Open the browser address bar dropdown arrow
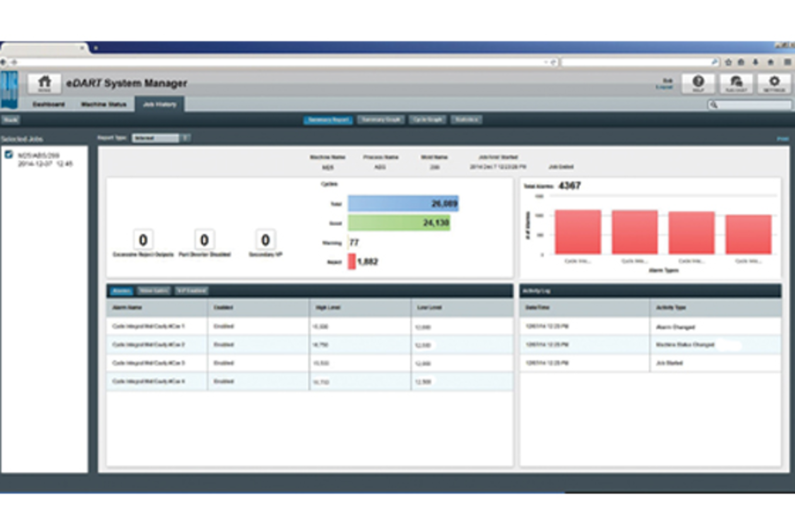 [546, 62]
